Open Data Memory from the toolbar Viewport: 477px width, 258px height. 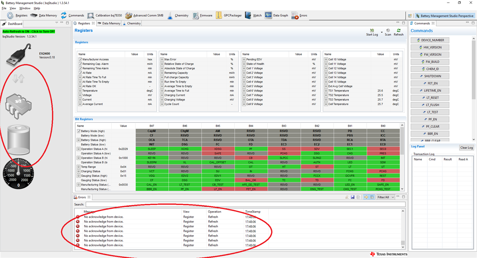coord(43,15)
